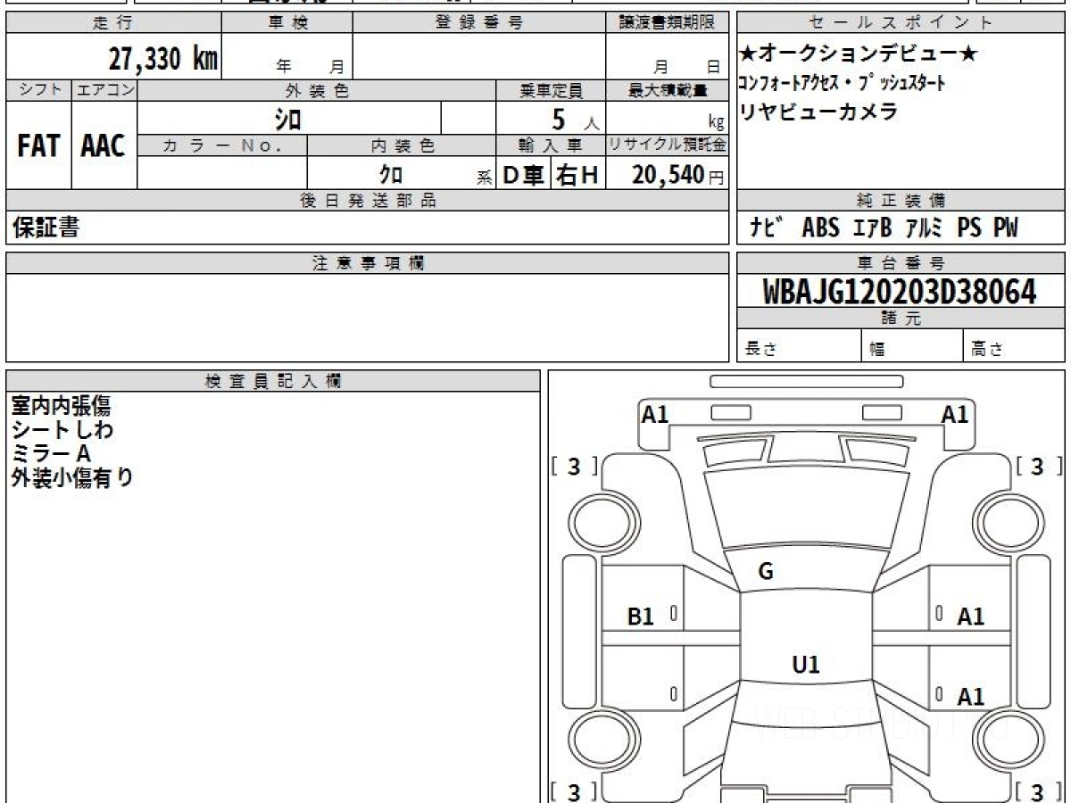Click the ナビ equipment item
The width and height of the screenshot is (1071, 803).
[x=767, y=228]
